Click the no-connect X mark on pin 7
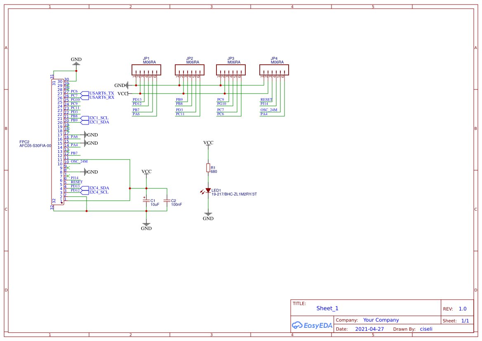This screenshot has width=482, height=341. 68,176
